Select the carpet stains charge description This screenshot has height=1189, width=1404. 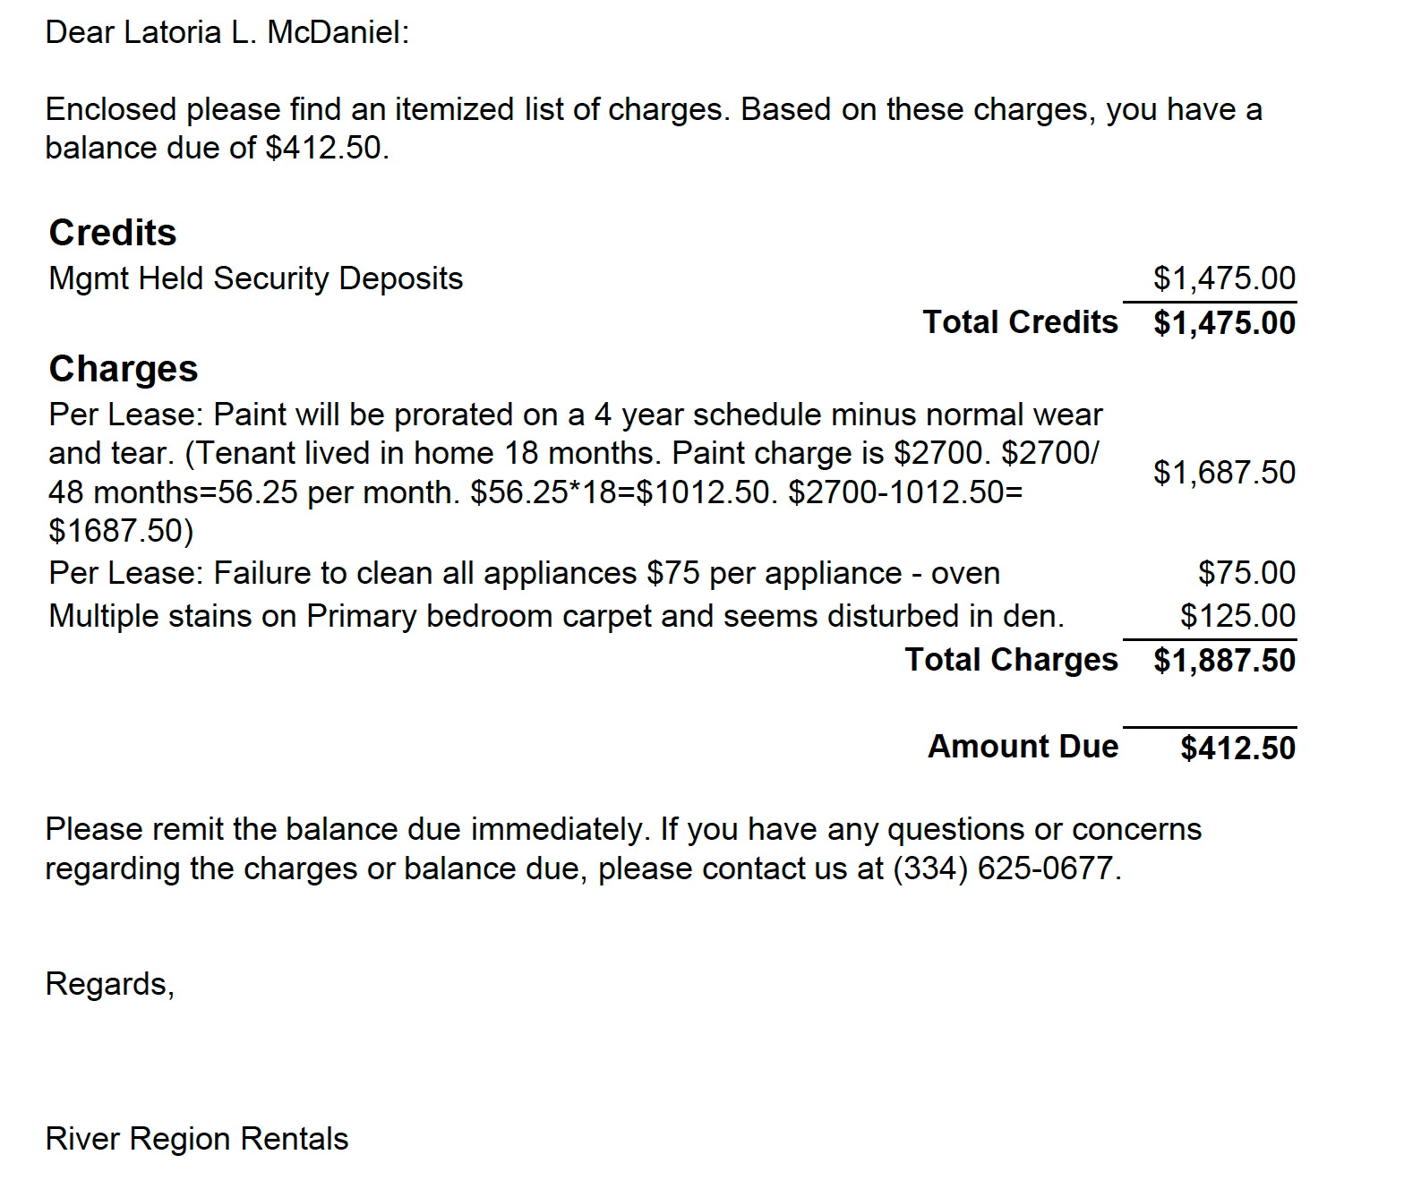pyautogui.click(x=557, y=616)
